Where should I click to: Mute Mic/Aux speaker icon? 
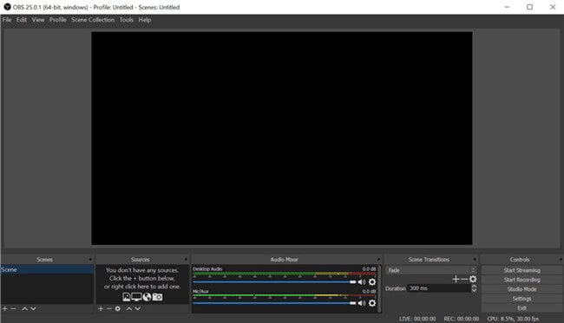click(362, 303)
